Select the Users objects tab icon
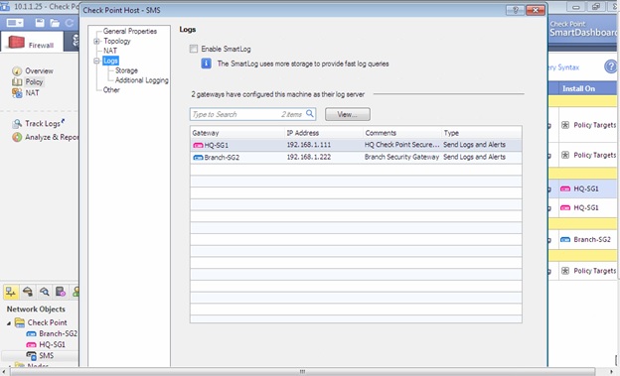The width and height of the screenshot is (620, 376). [76, 292]
